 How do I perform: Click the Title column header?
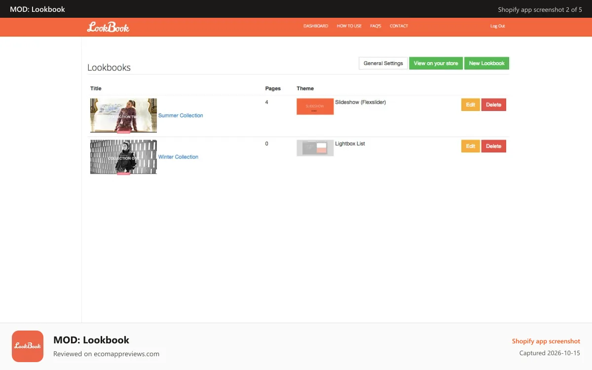[x=96, y=88]
